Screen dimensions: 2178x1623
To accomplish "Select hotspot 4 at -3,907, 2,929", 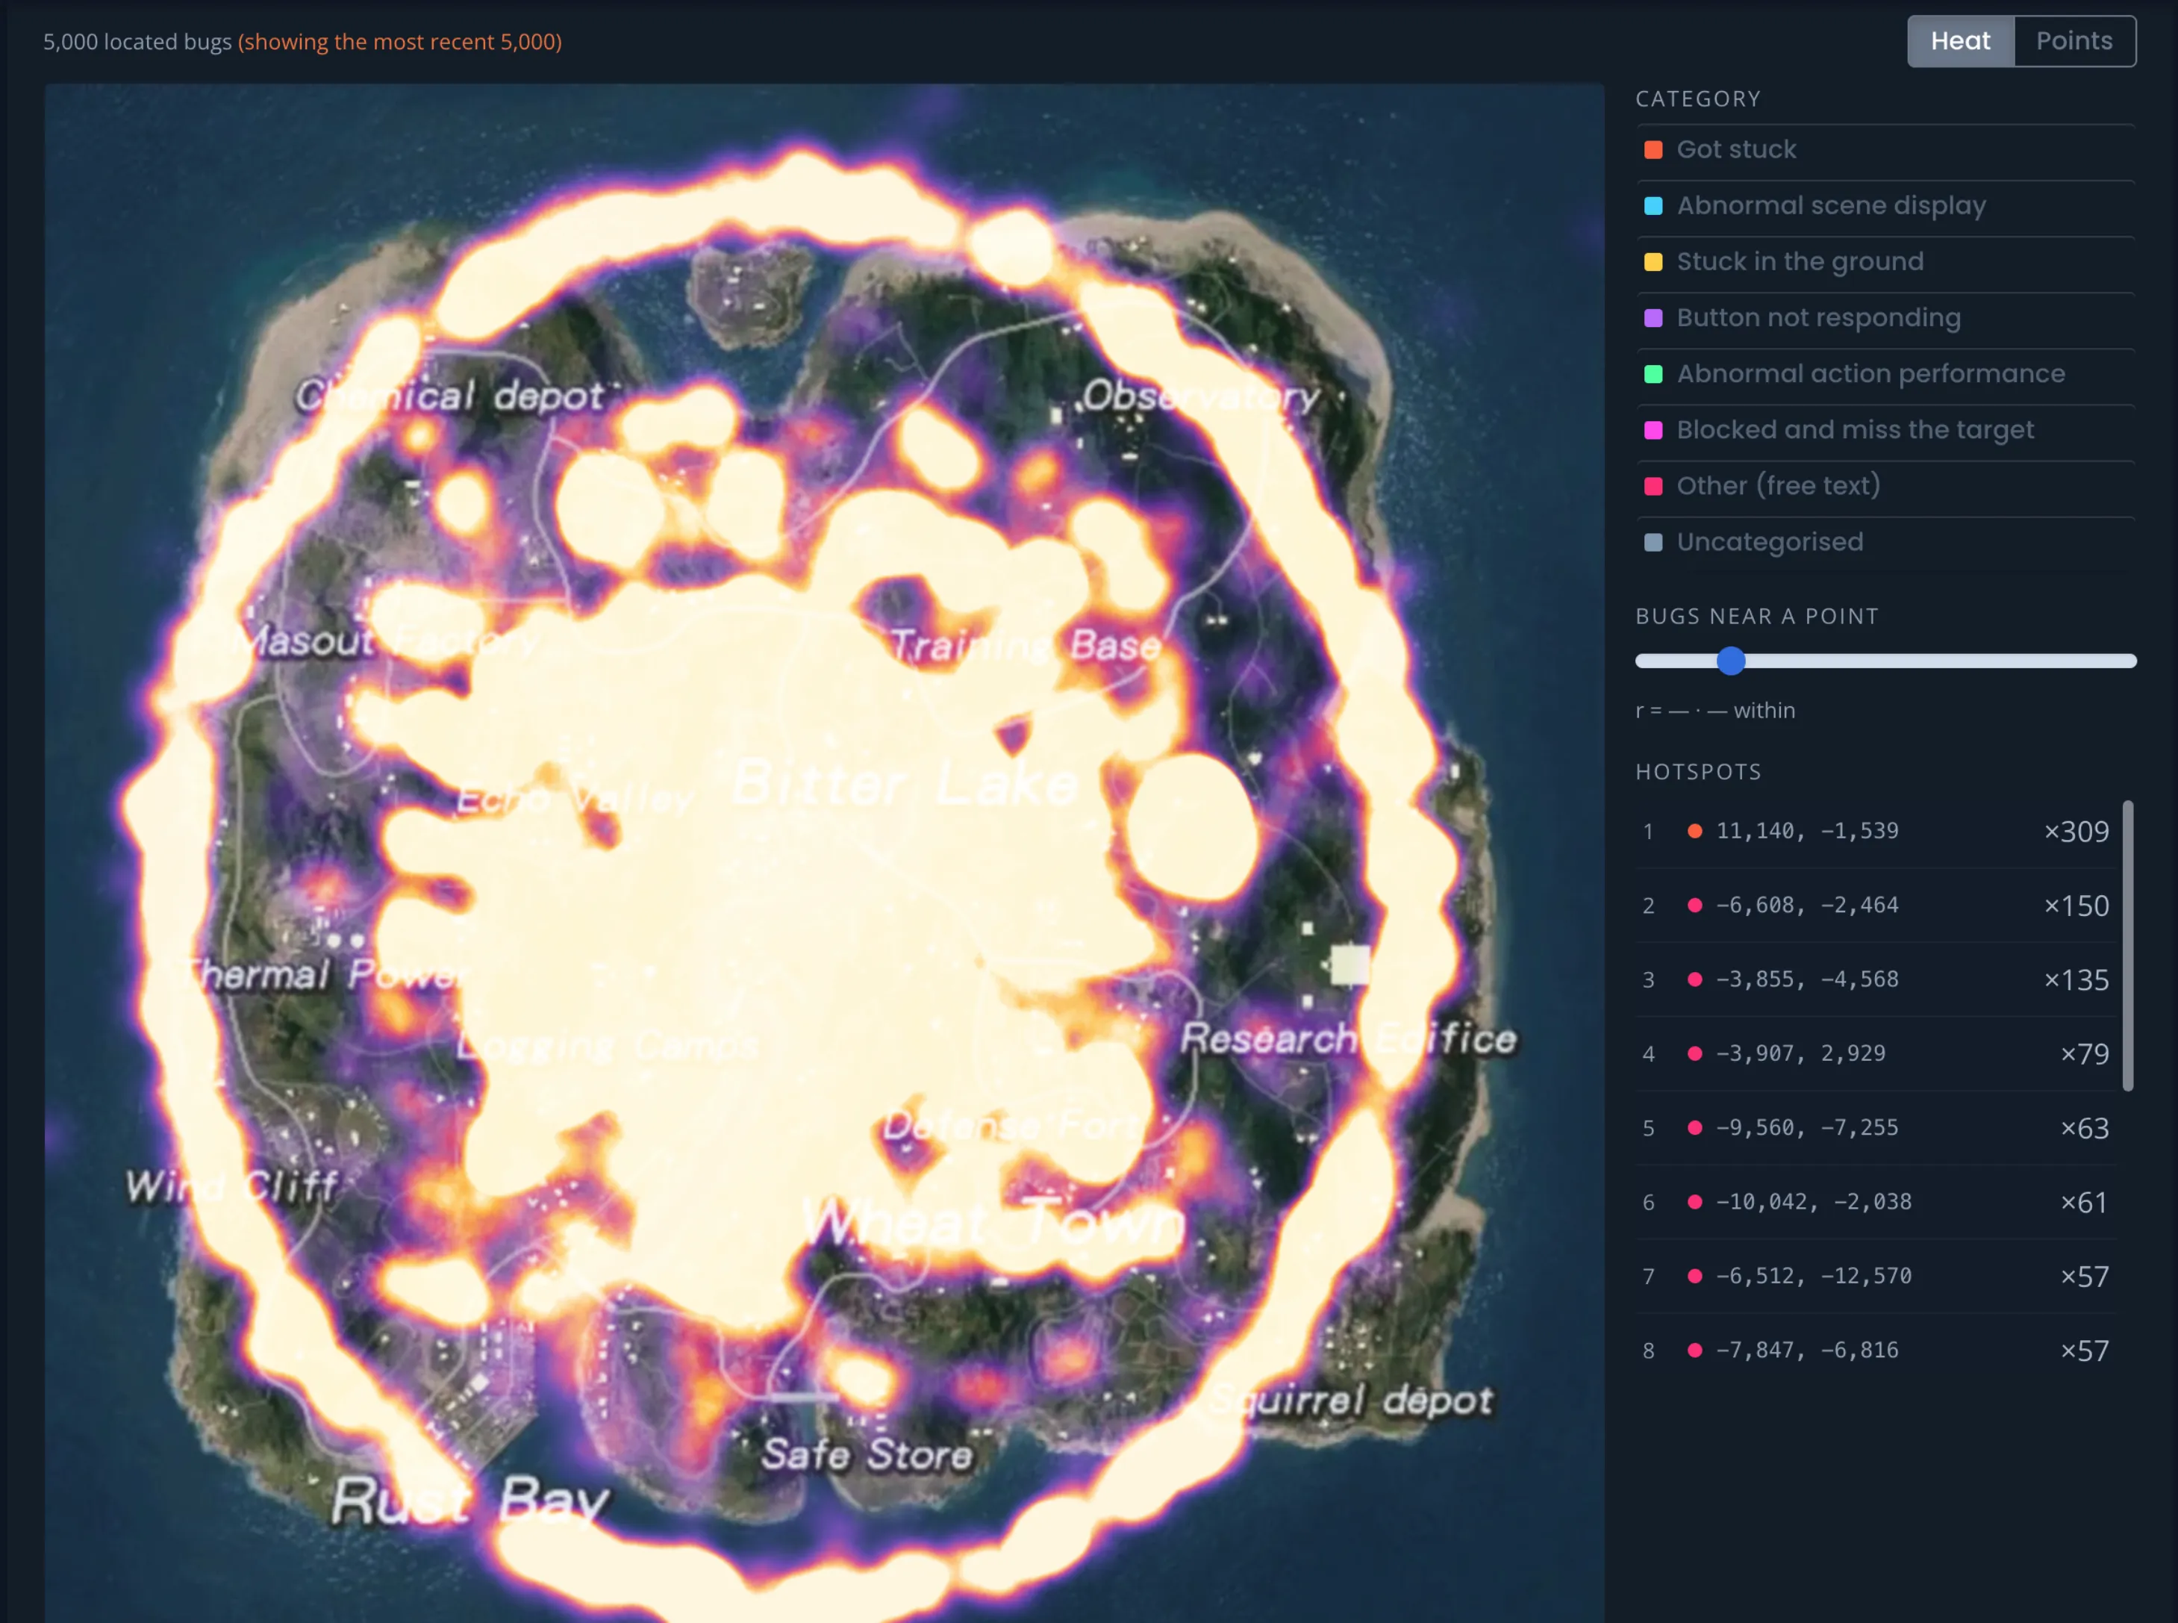I will click(x=1876, y=1054).
